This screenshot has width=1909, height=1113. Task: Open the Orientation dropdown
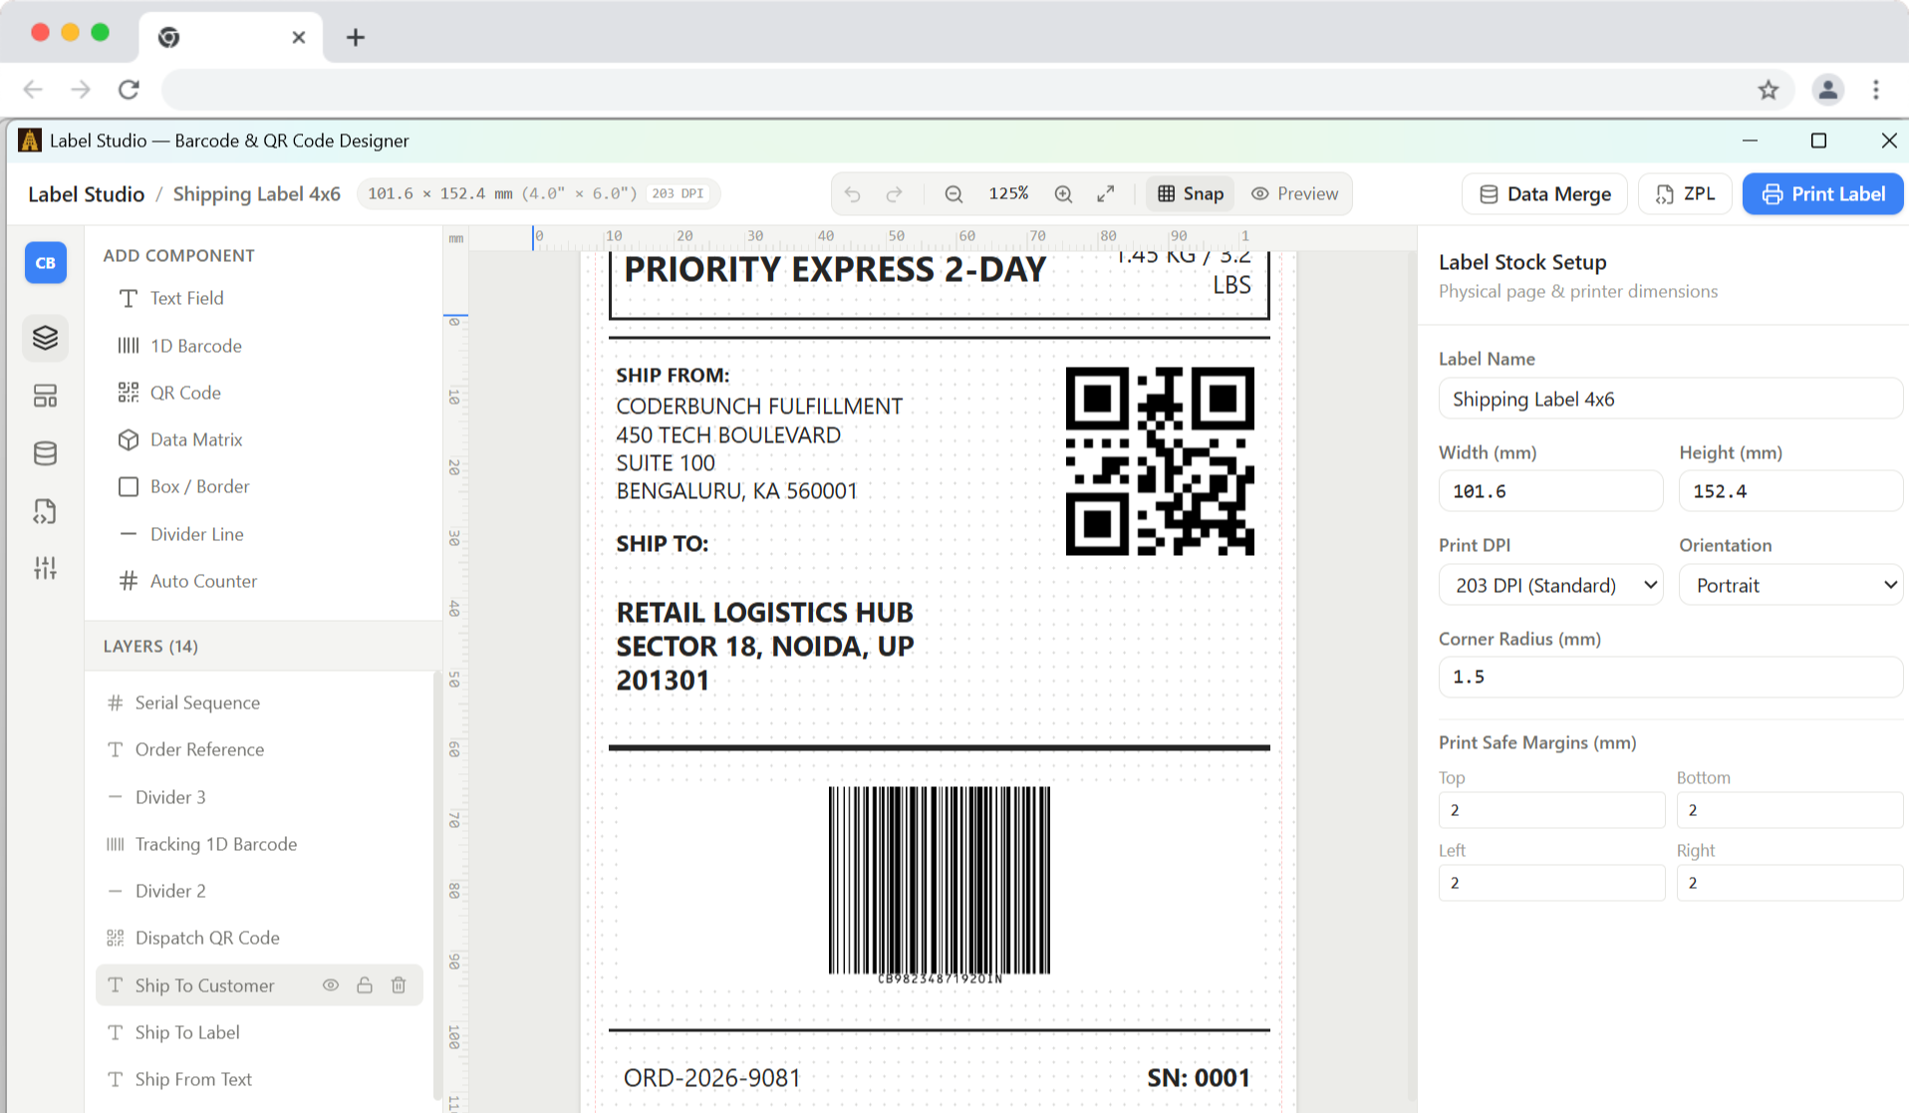(x=1790, y=585)
